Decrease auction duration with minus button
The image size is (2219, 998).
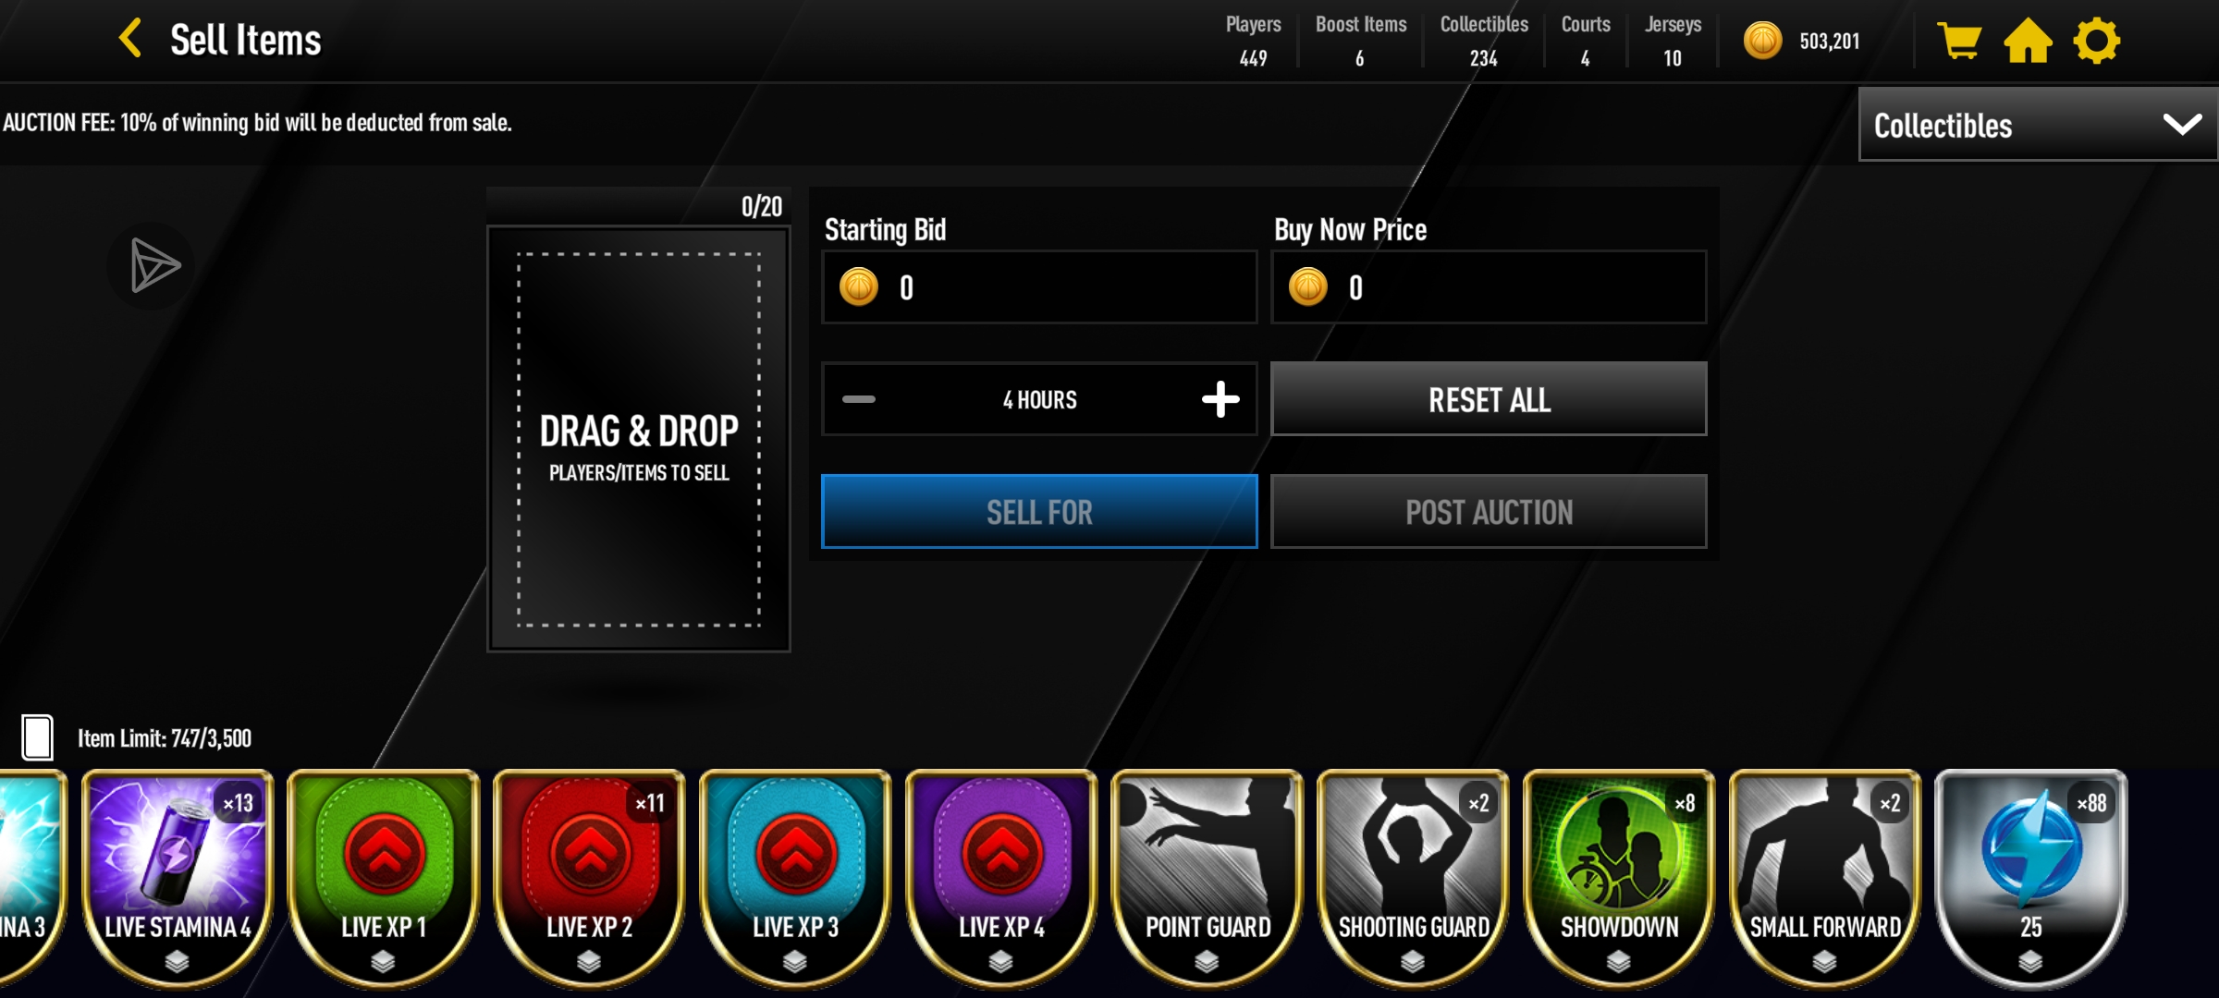pos(859,399)
